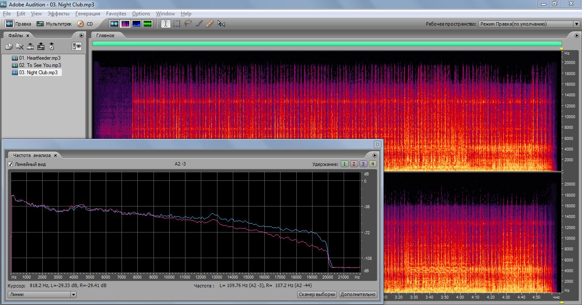
Task: Toggle hold button 1 in frequency analysis
Action: (x=344, y=164)
